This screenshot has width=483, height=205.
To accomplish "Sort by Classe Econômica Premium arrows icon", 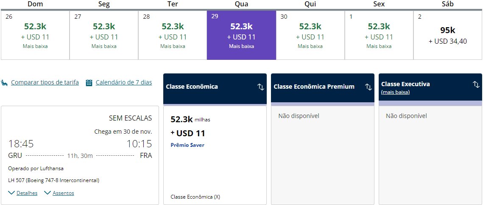I will click(x=369, y=87).
